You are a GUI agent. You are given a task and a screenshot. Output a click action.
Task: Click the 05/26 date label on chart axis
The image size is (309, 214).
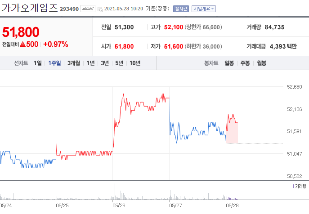[119, 205]
